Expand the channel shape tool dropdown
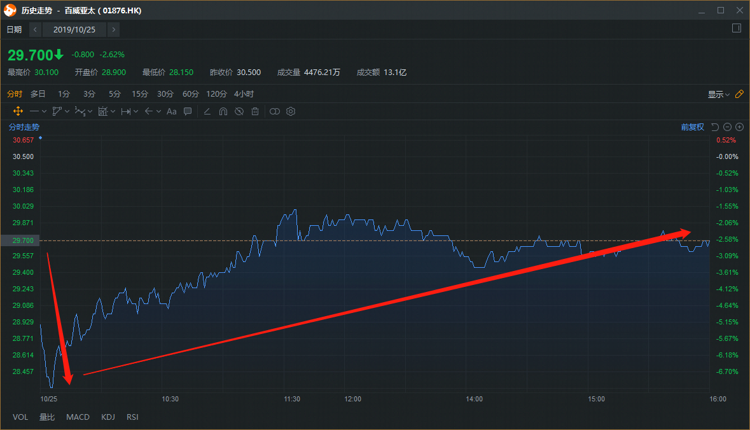Viewport: 750px width, 430px height. [67, 111]
